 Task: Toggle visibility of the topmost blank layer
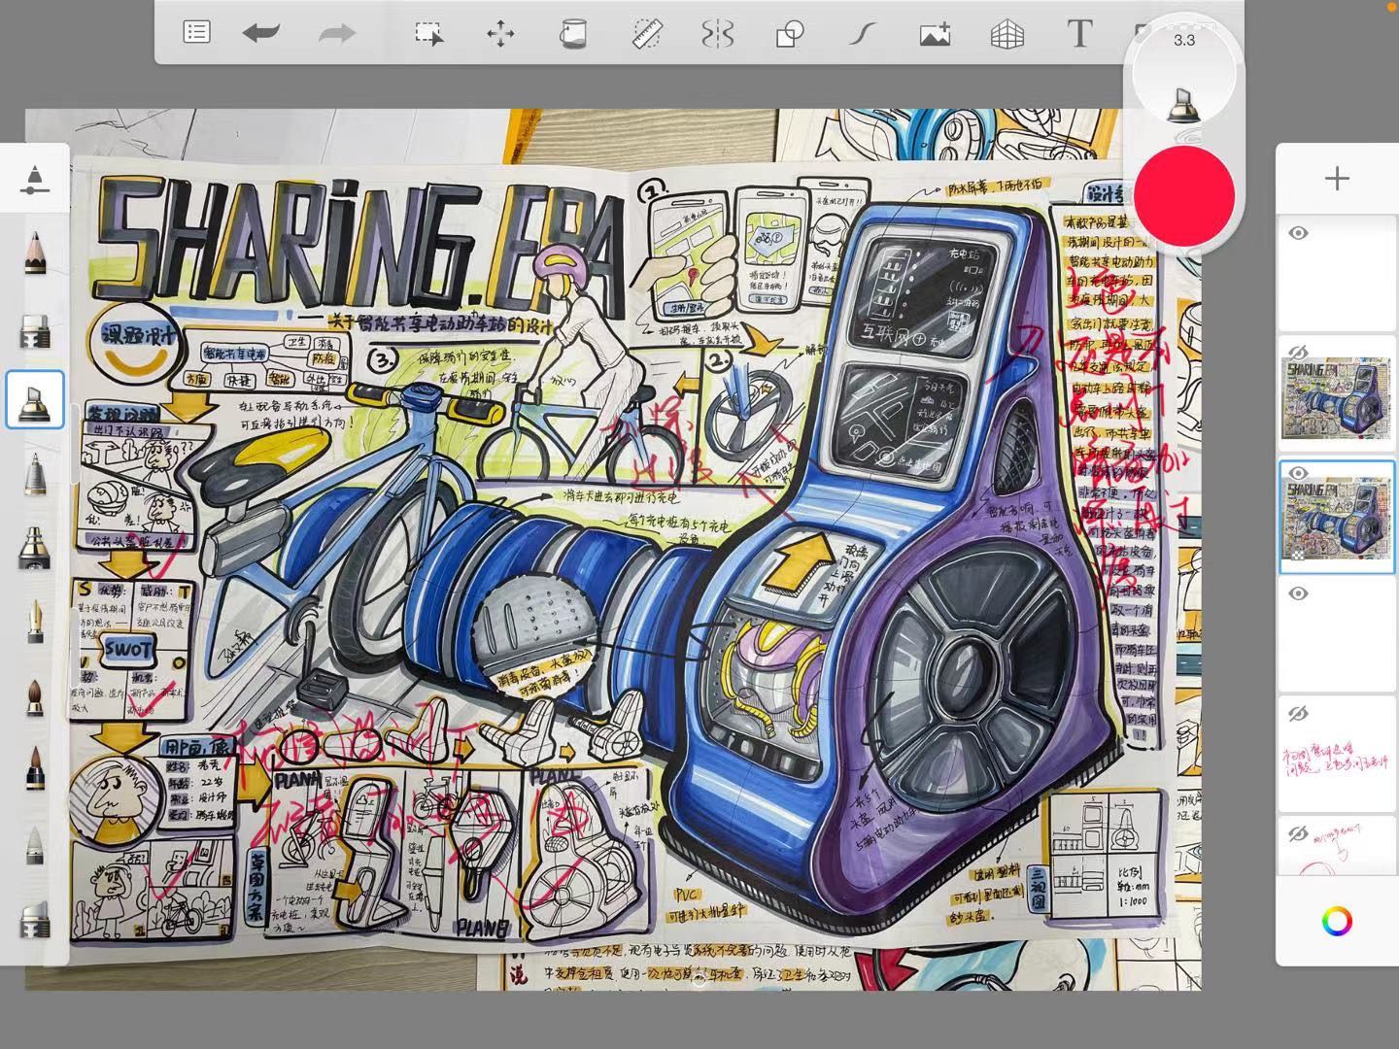[1298, 233]
